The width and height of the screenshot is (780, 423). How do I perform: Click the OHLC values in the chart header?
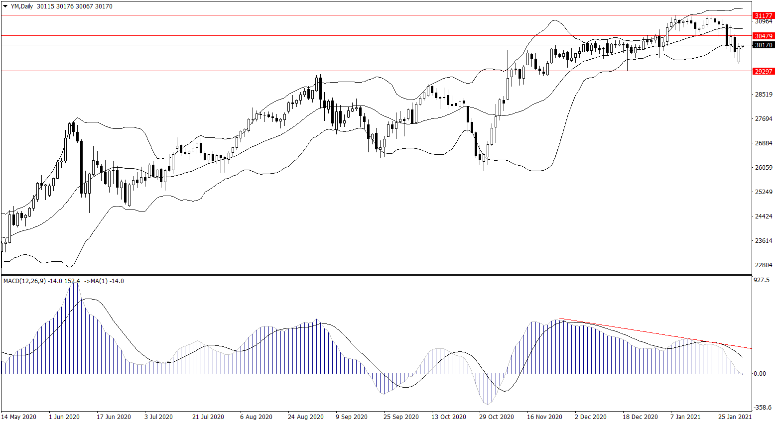[x=75, y=6]
